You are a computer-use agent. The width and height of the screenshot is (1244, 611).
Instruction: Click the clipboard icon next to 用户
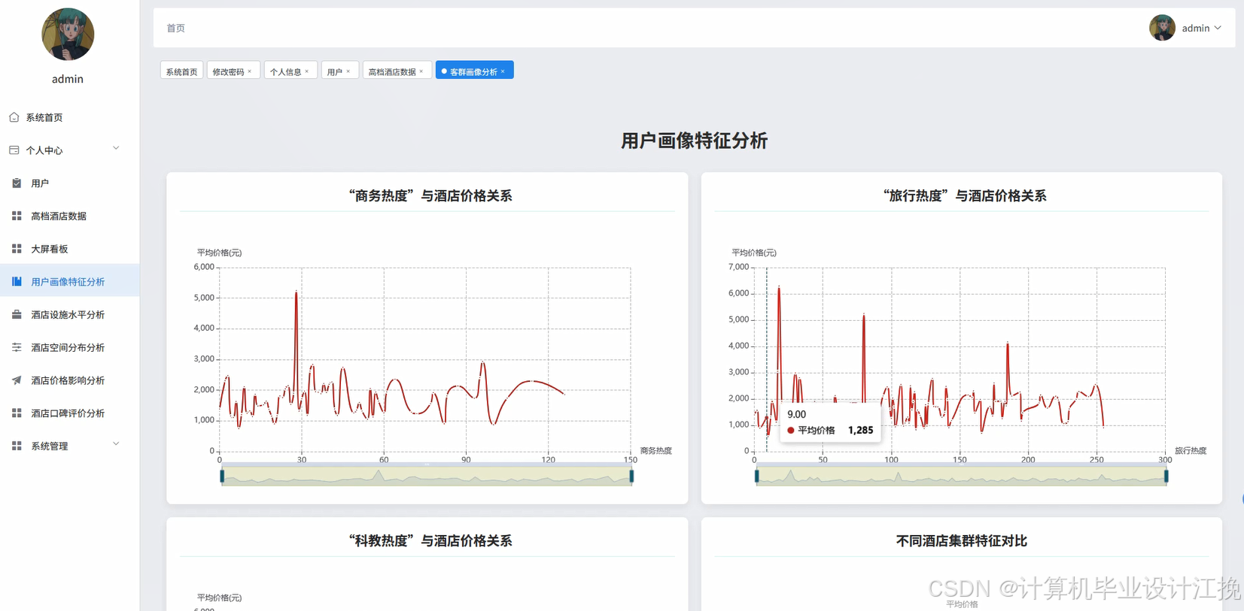[17, 183]
